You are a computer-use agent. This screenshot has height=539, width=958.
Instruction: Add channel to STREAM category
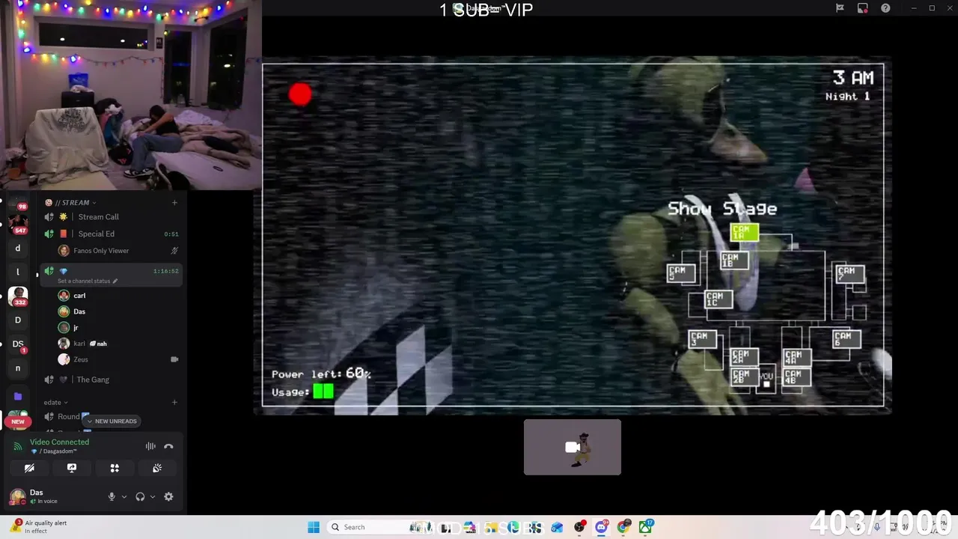pyautogui.click(x=174, y=202)
